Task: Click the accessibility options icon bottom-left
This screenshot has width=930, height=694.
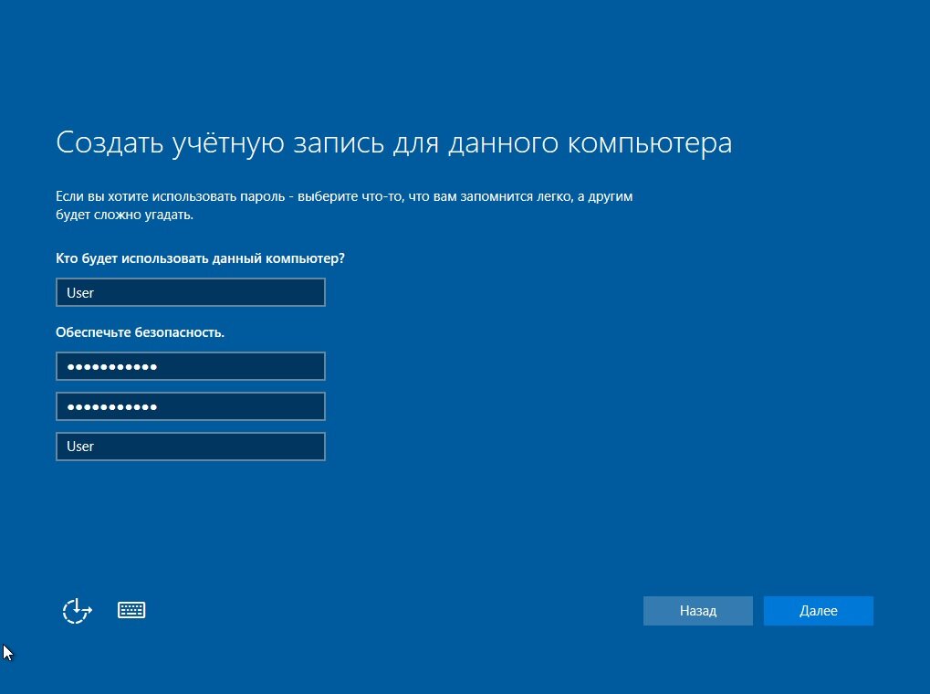Action: click(x=77, y=610)
